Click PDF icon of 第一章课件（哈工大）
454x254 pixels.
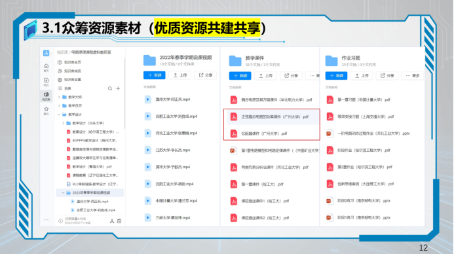coord(234,184)
